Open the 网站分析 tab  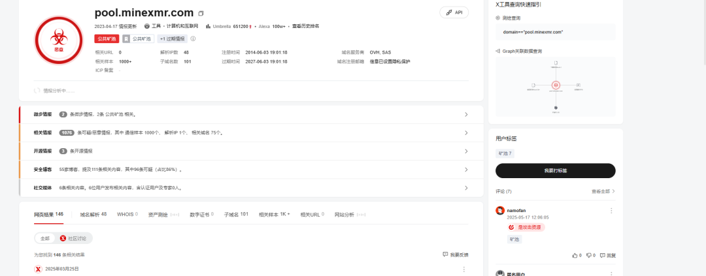(x=350, y=215)
